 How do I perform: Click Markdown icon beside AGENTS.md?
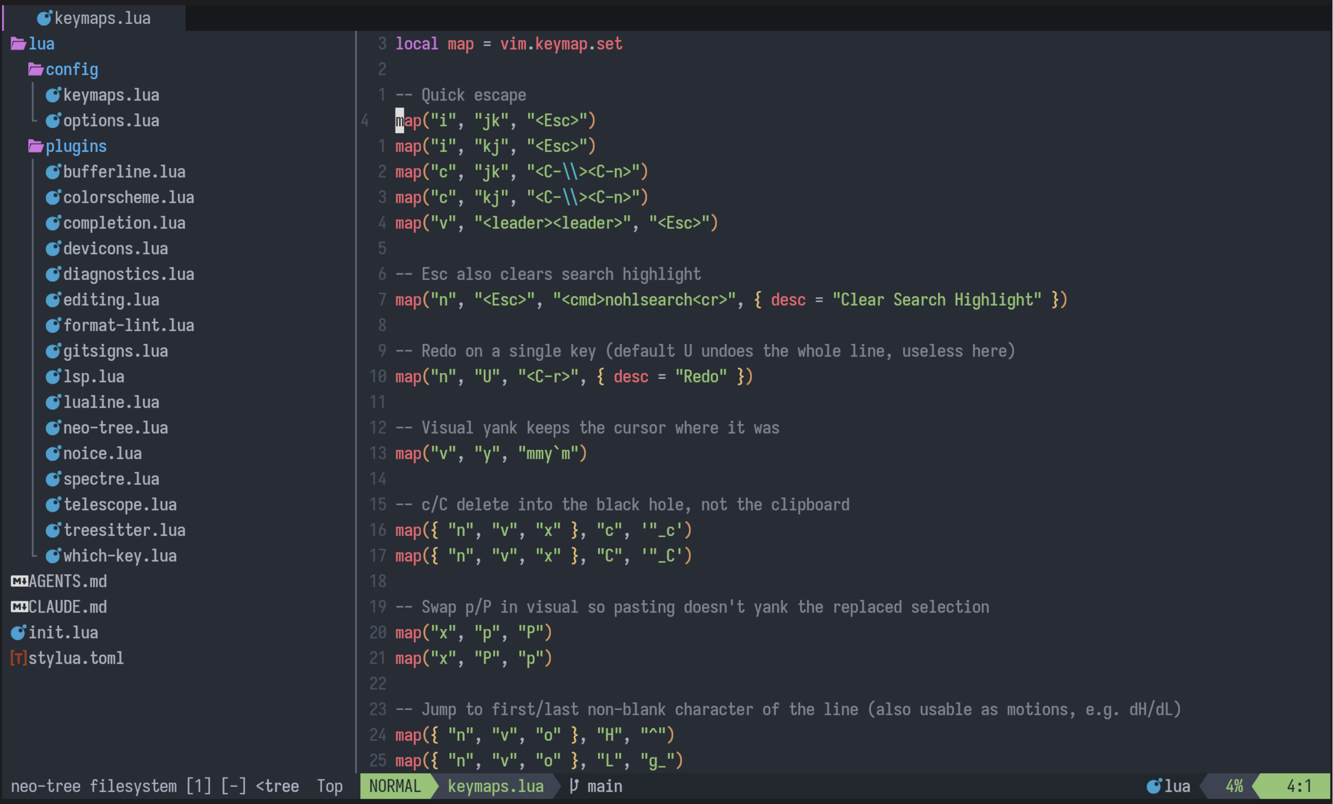pos(19,581)
